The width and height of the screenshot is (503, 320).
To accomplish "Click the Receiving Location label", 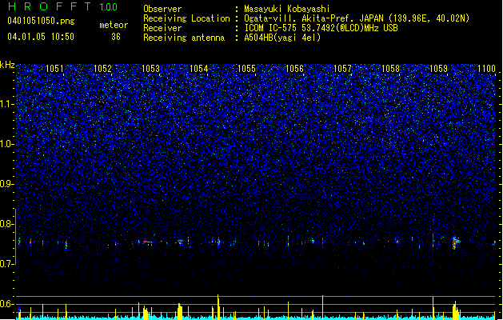I will click(186, 18).
